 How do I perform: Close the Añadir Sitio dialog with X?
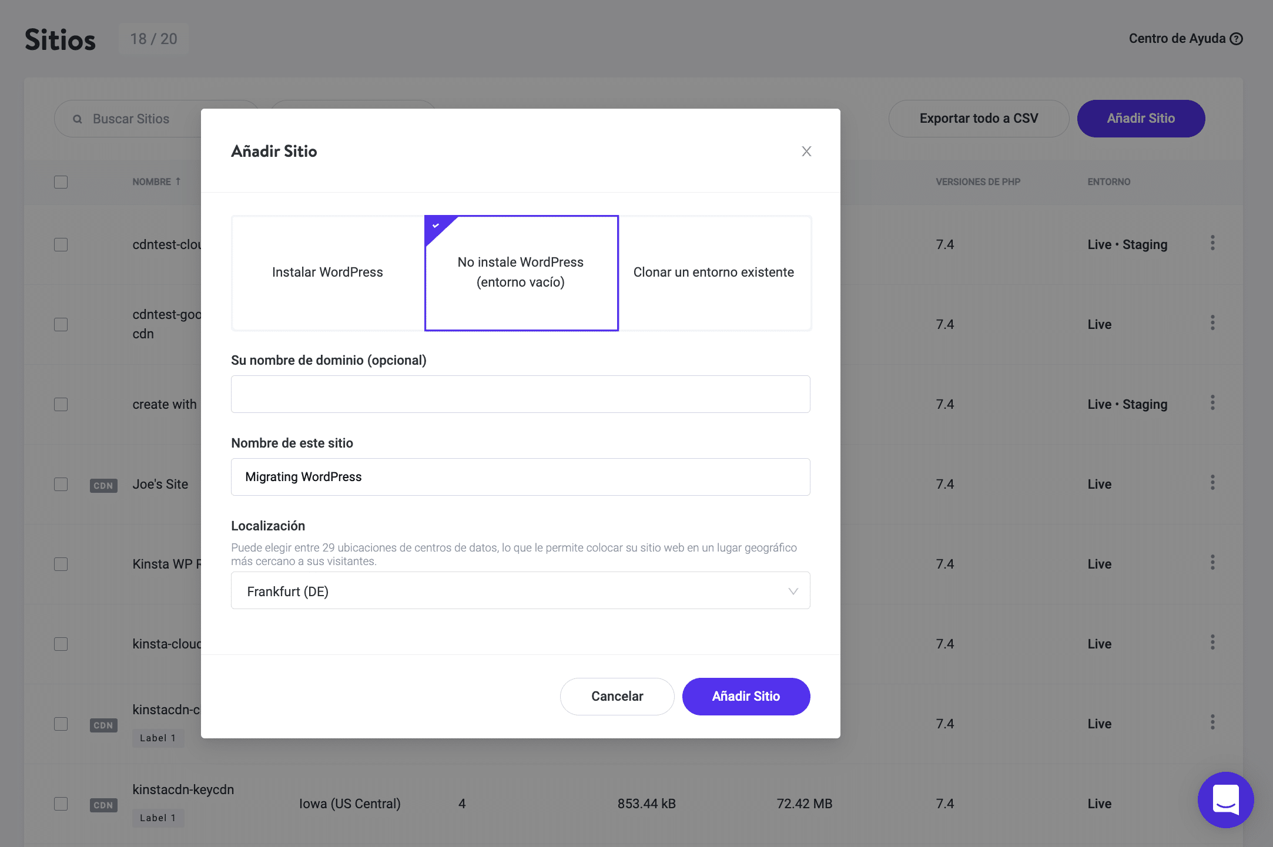coord(806,152)
